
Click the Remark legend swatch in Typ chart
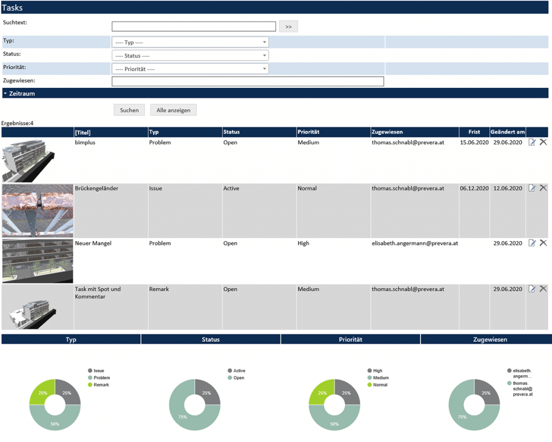coord(90,385)
